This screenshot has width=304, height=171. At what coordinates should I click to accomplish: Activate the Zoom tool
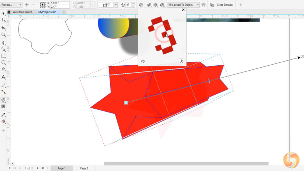pos(3,35)
